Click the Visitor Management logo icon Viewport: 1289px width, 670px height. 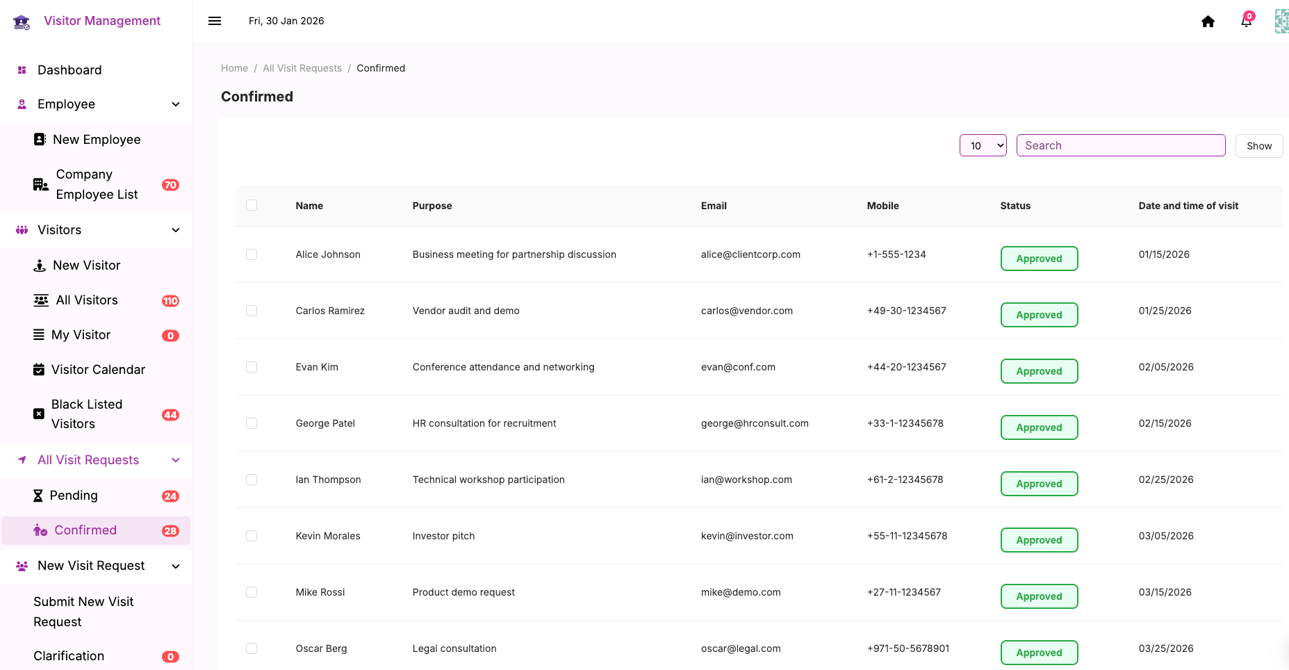click(22, 22)
